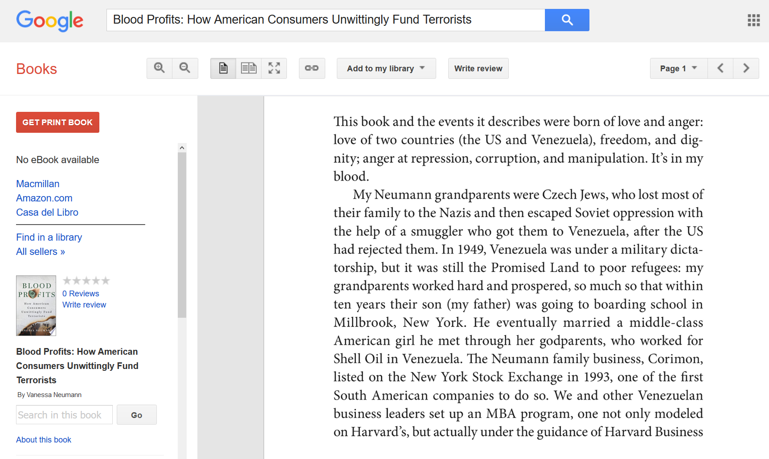Zoom in on the book page
Screen dimensions: 769x459
coord(160,68)
